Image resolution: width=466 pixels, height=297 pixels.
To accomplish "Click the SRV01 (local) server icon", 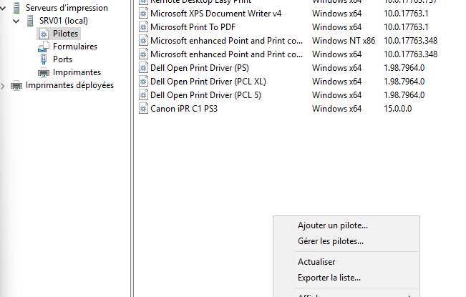I will (29, 21).
